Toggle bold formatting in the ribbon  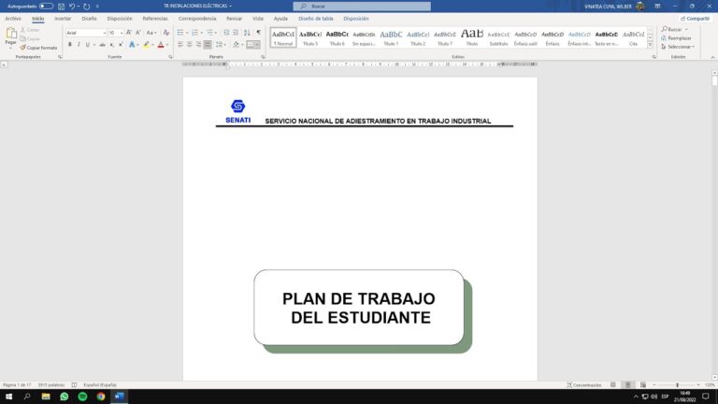pos(69,44)
